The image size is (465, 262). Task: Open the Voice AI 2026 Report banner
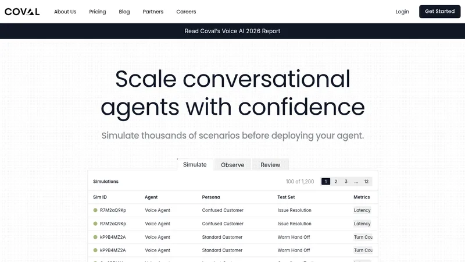232,31
